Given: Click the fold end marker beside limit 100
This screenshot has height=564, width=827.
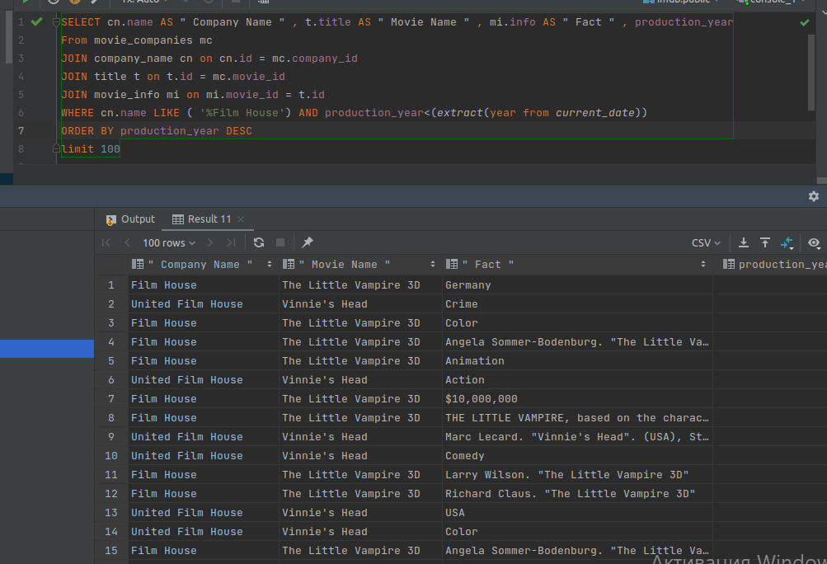Looking at the screenshot, I should [x=56, y=148].
